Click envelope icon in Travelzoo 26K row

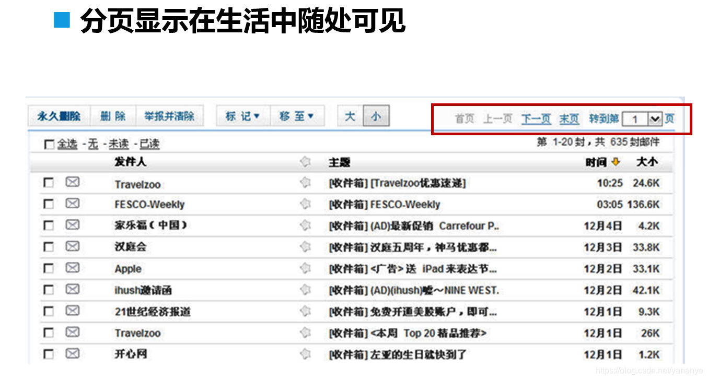coord(72,332)
